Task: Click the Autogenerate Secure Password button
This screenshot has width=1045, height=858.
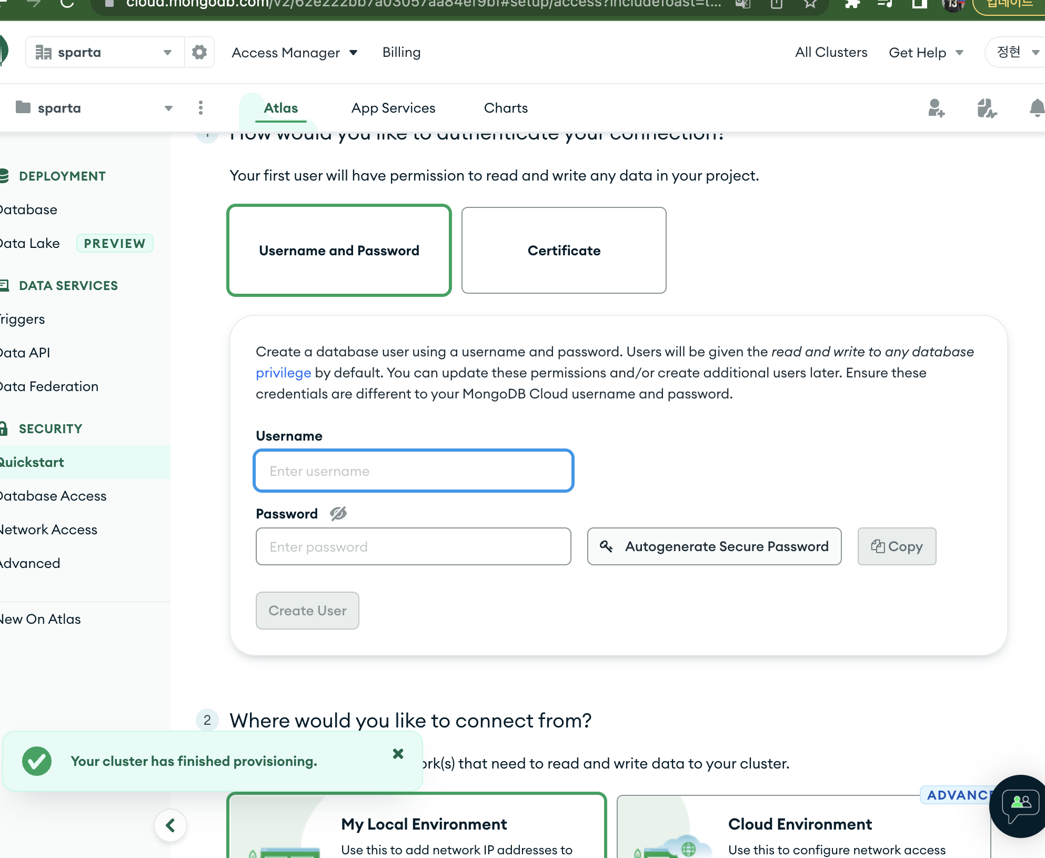Action: (714, 546)
